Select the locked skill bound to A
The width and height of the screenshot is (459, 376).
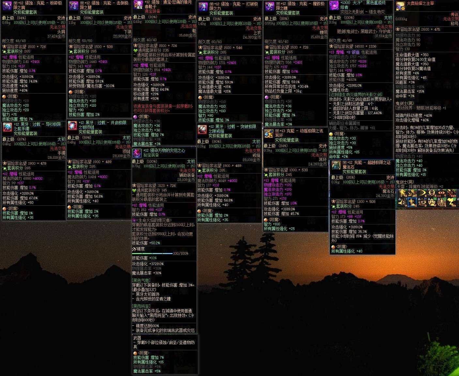point(403,202)
